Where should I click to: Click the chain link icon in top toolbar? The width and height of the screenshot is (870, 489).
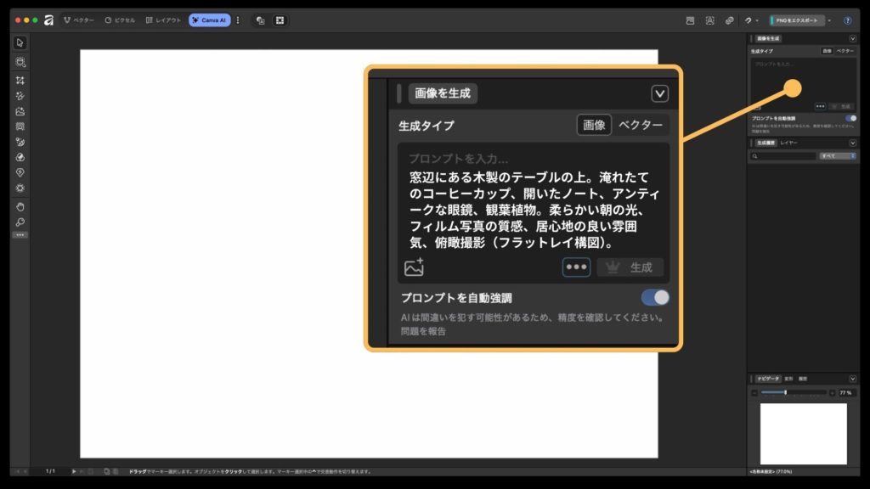click(x=729, y=20)
